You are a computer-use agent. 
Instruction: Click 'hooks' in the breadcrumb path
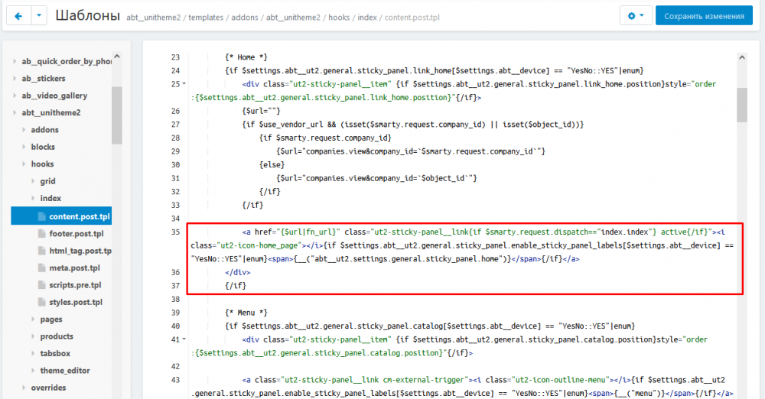[x=339, y=18]
